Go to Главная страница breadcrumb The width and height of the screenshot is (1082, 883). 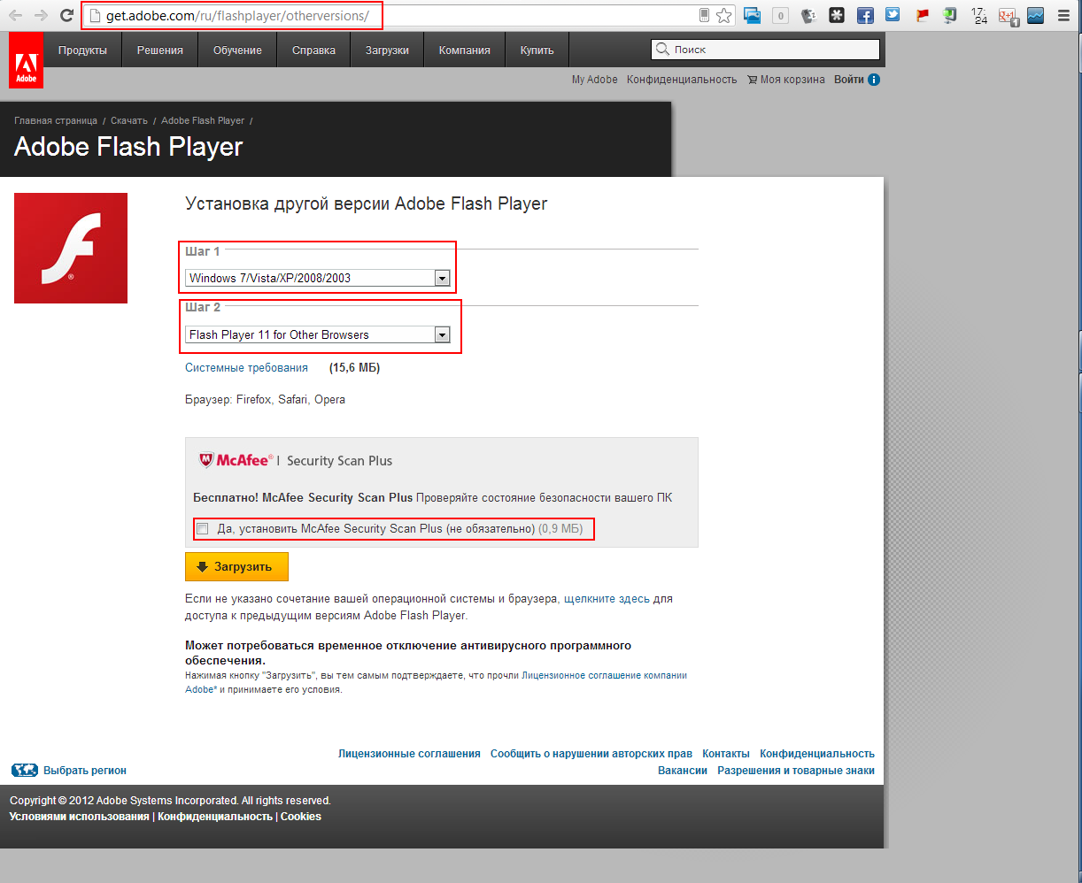pyautogui.click(x=56, y=120)
